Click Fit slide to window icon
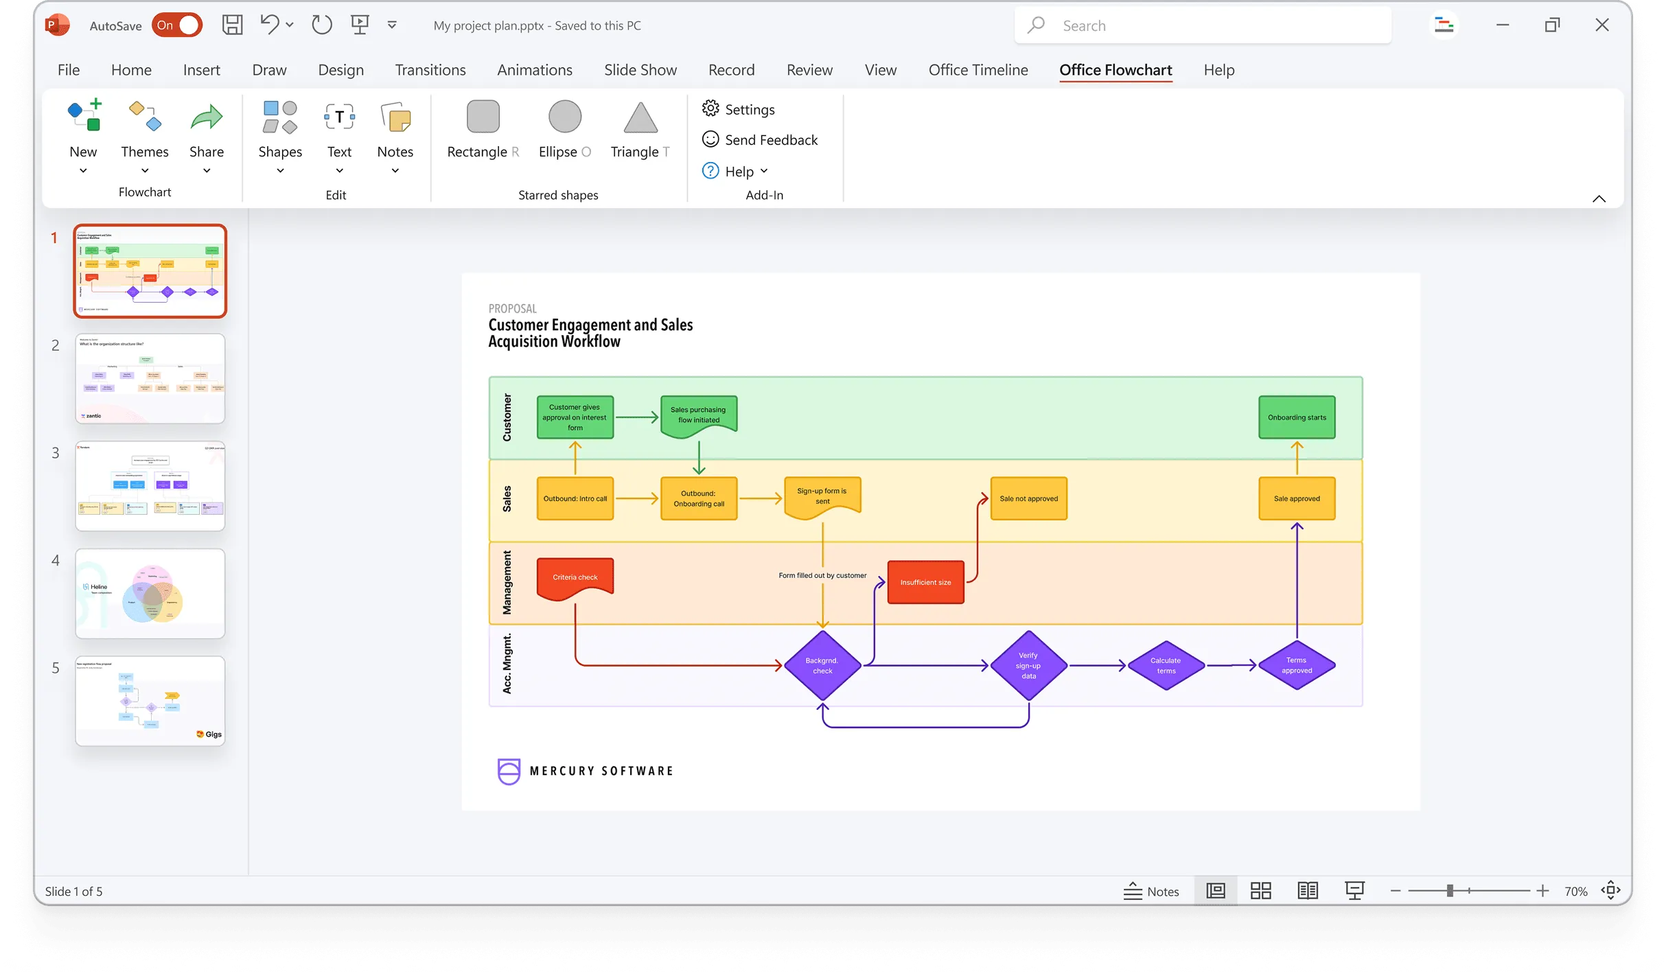The image size is (1666, 972). 1610,890
